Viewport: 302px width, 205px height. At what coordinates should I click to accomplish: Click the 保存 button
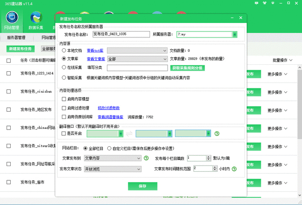(143, 186)
